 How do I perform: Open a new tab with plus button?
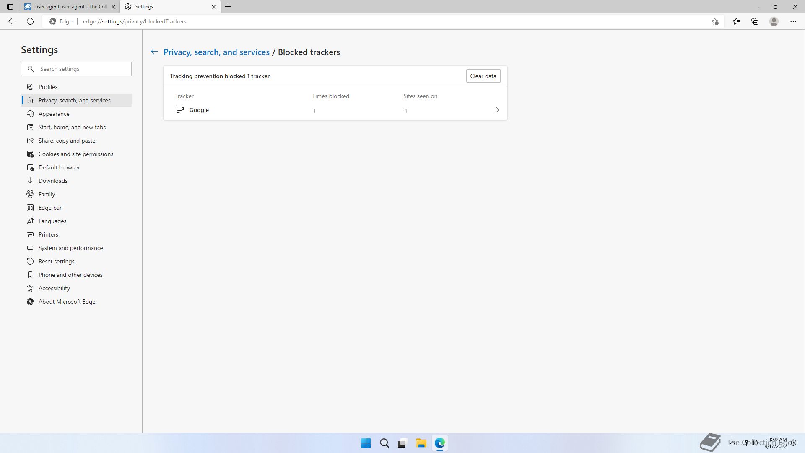228,7
